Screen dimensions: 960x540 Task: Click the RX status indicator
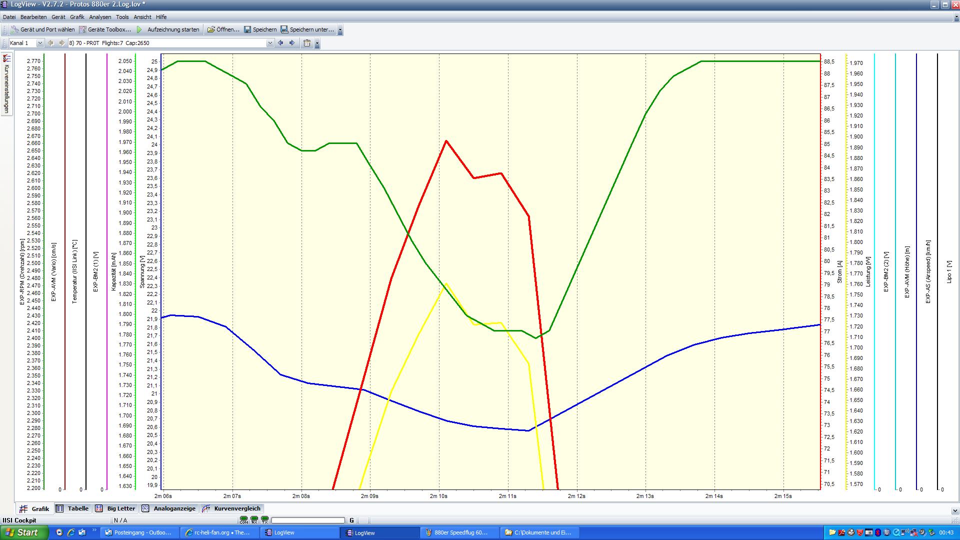click(x=254, y=520)
